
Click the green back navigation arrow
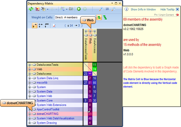pyautogui.click(x=79, y=9)
